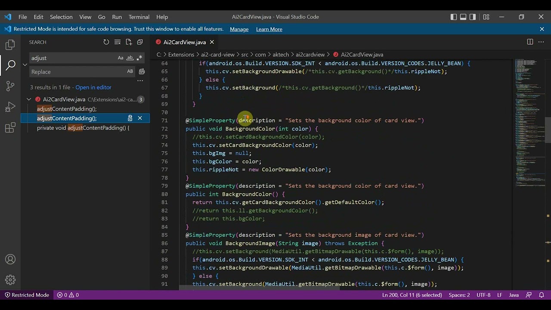Open the notifications bell in the status bar
This screenshot has height=310, width=551.
541,295
